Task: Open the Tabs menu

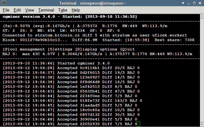Action: [x=63, y=10]
